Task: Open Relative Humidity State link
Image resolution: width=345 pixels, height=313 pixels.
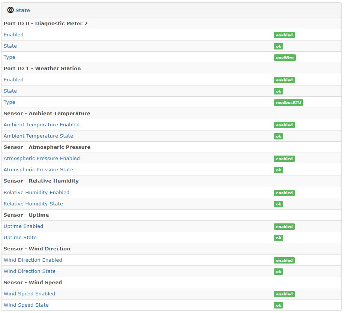Action: pos(33,204)
